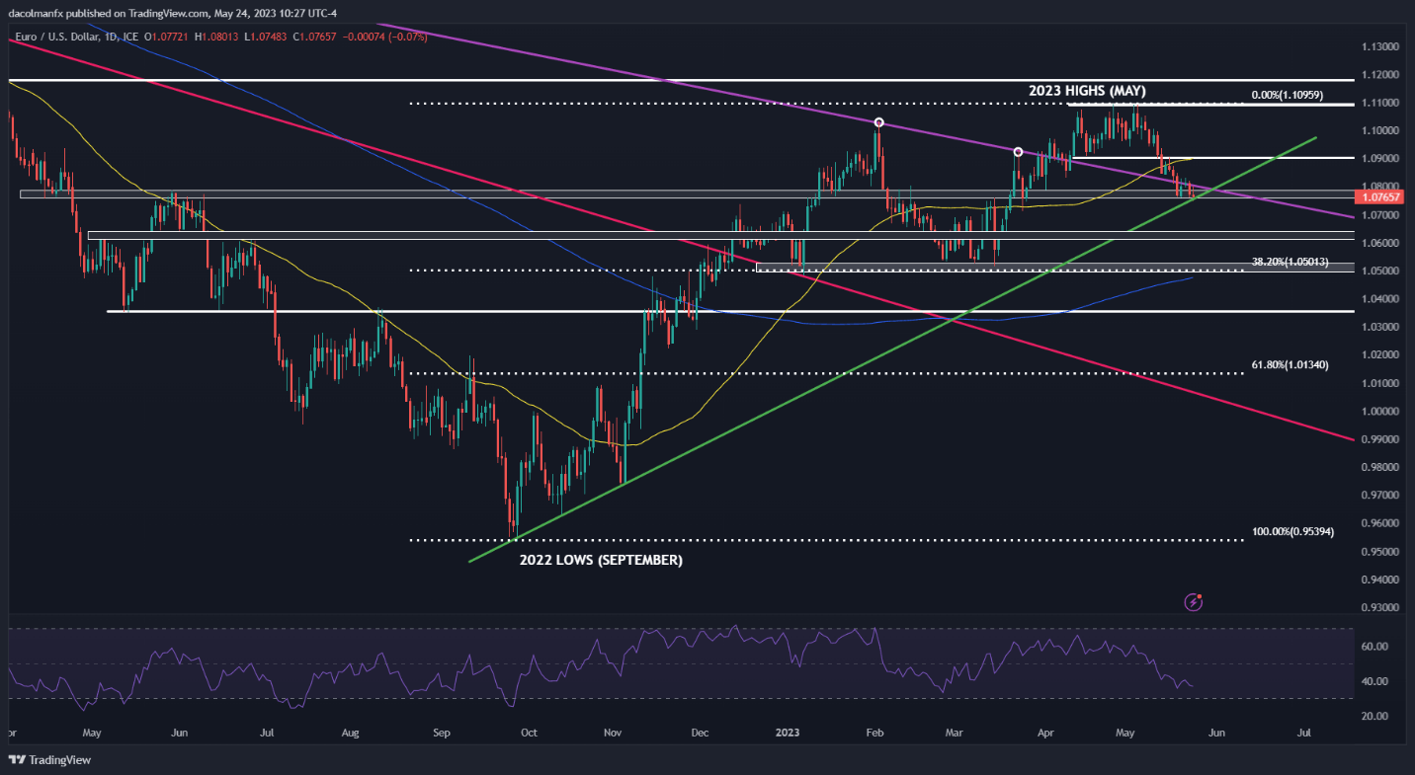Viewport: 1415px width, 775px height.
Task: Click the Euro / U.S. Dollar symbol title
Action: pyautogui.click(x=57, y=38)
